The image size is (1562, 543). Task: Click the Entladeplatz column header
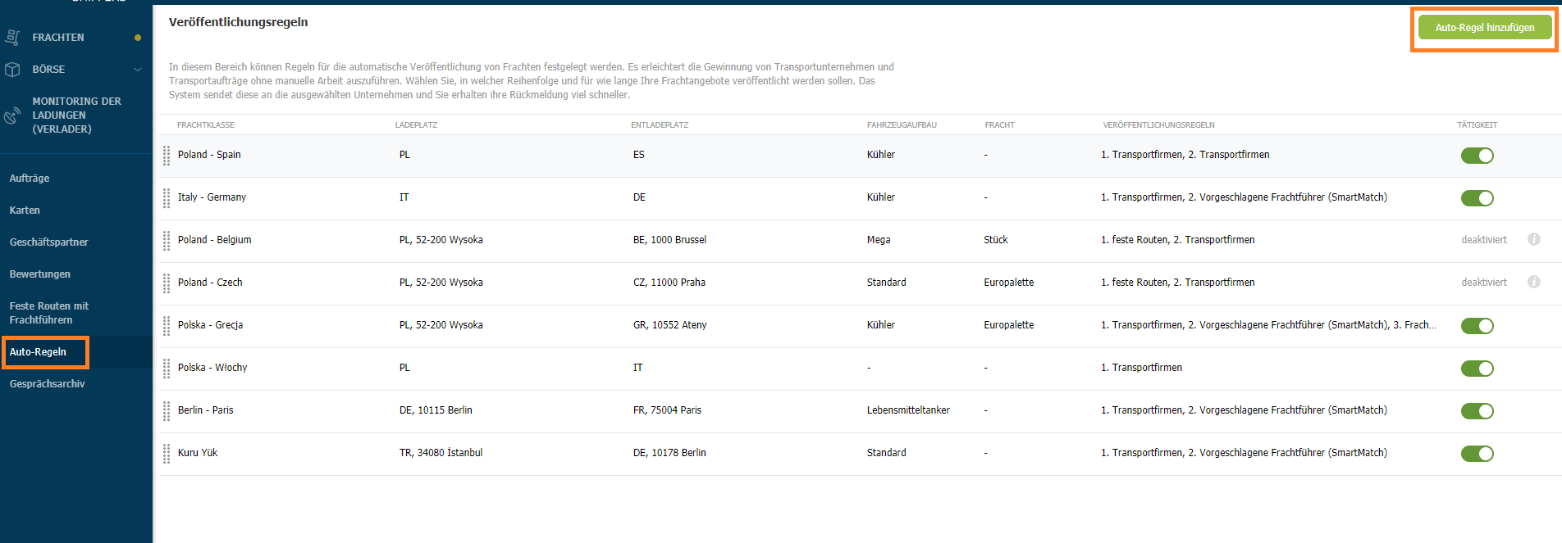[x=660, y=125]
